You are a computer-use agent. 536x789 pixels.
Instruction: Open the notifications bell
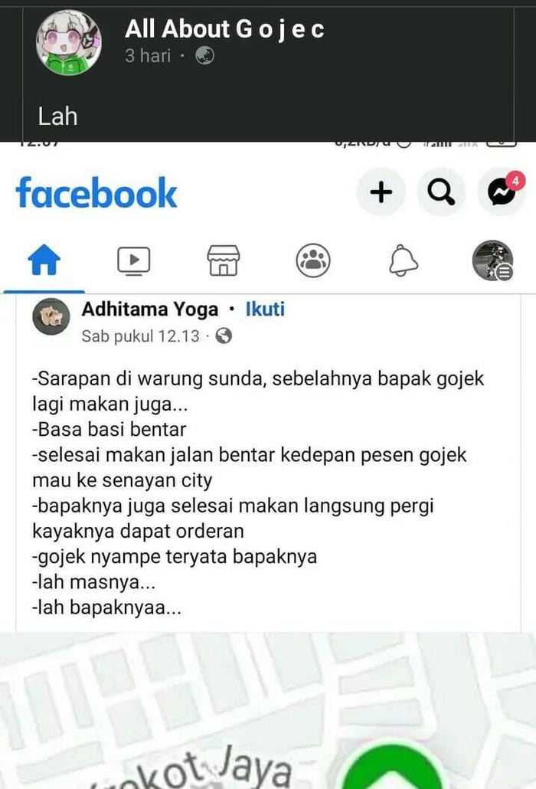point(404,260)
